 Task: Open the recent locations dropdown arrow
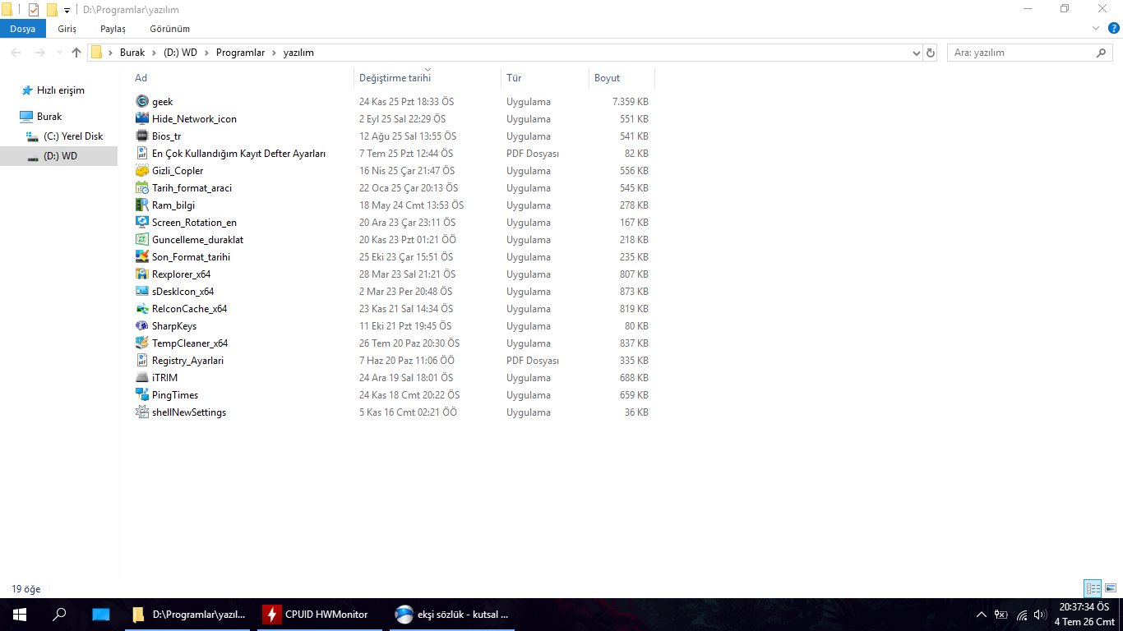[x=58, y=53]
